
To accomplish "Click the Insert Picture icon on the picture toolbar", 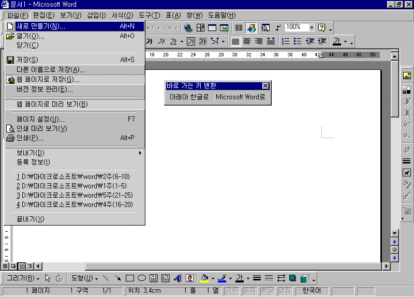I will coord(407,76).
